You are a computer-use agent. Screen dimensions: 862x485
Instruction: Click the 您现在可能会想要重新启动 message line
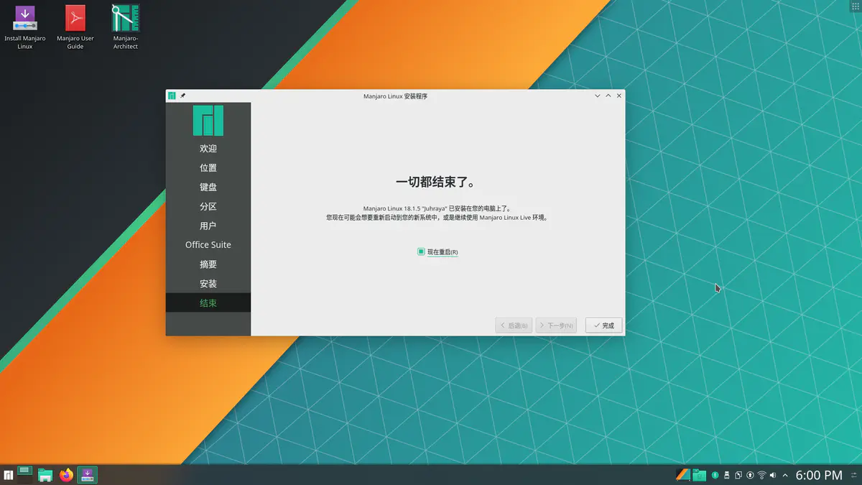click(437, 216)
